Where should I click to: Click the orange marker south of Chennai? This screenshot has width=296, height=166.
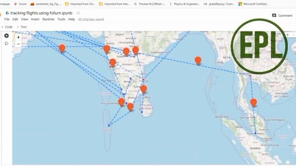[x=144, y=89]
